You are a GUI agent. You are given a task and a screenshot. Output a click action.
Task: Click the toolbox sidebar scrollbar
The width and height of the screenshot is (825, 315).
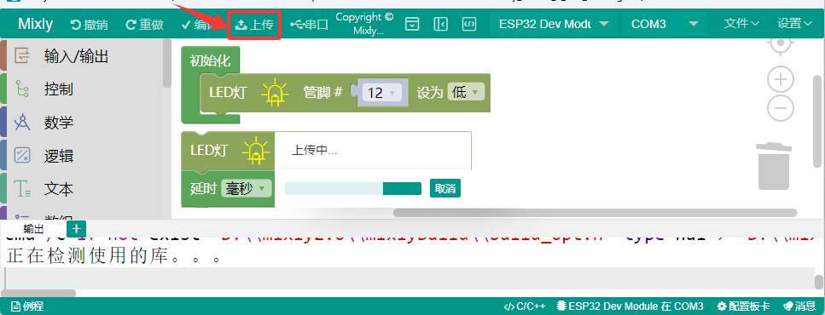(x=167, y=63)
